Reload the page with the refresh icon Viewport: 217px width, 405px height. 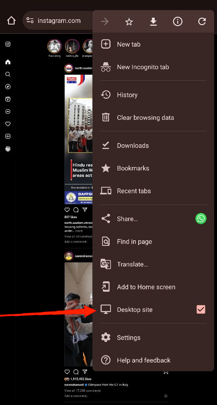[202, 22]
